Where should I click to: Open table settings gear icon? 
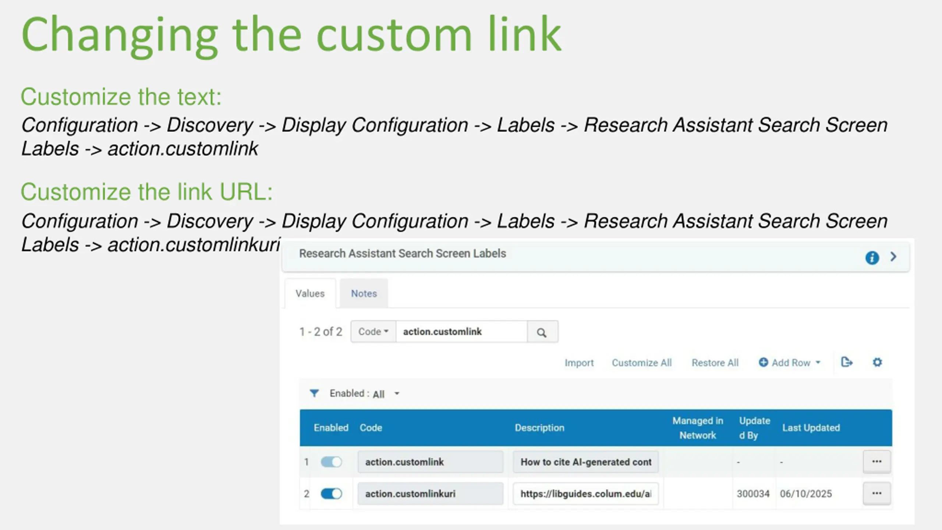tap(877, 363)
